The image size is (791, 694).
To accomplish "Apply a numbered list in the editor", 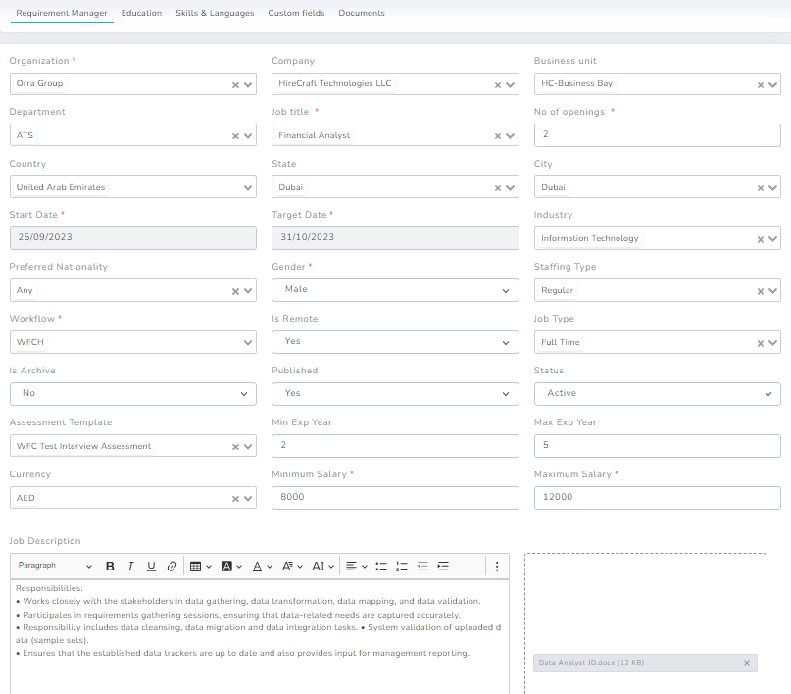I will click(401, 566).
